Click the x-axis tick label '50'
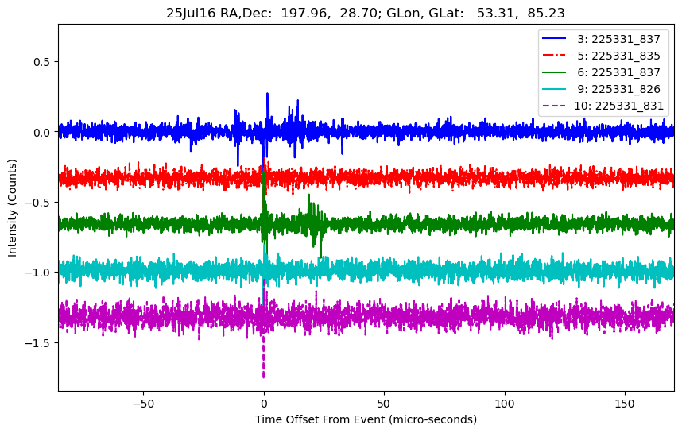This screenshot has height=433, width=682. (x=384, y=404)
